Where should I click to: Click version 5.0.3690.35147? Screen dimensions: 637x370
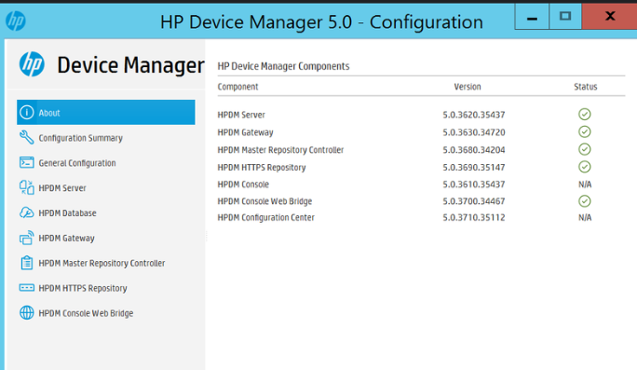click(474, 167)
